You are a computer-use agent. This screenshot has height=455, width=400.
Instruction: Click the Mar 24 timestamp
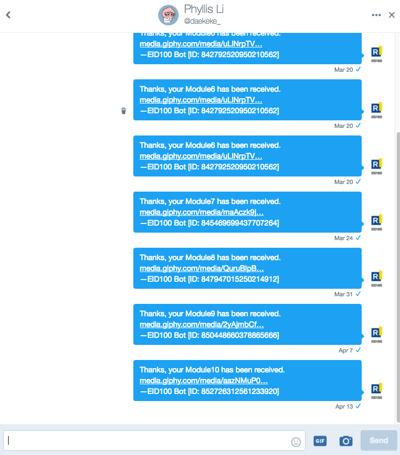point(343,238)
